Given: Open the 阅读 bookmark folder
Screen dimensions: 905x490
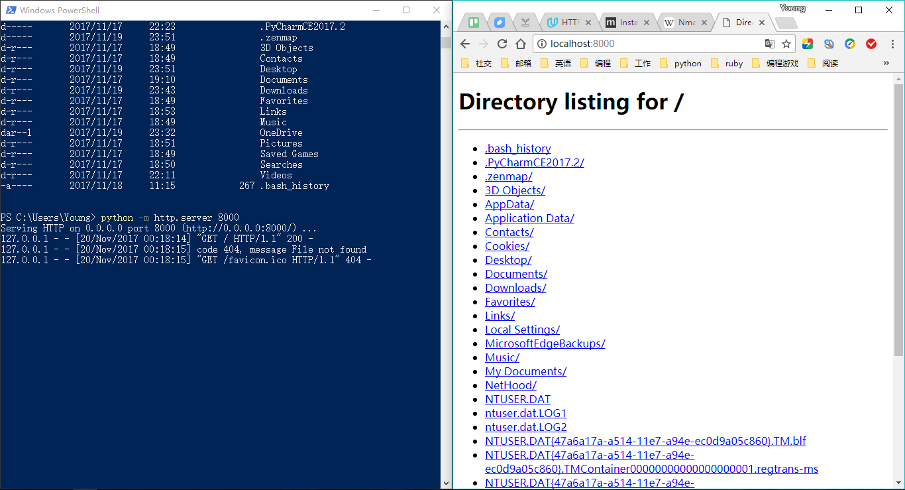Looking at the screenshot, I should 824,63.
